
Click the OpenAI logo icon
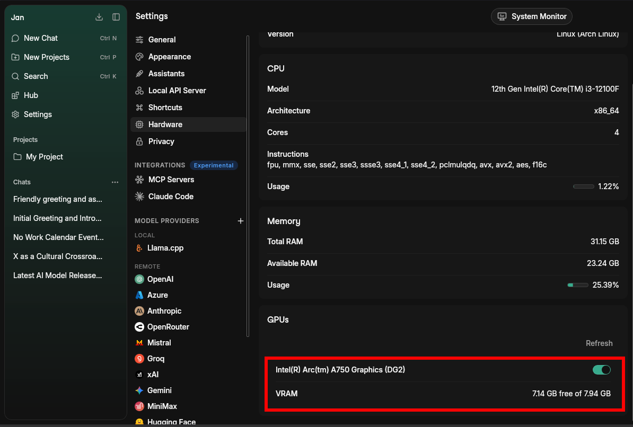click(x=139, y=279)
